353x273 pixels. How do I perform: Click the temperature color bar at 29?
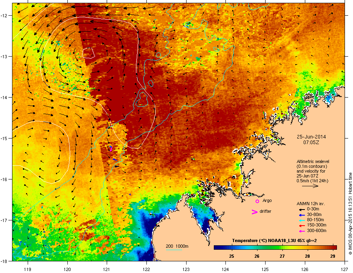click(333, 248)
